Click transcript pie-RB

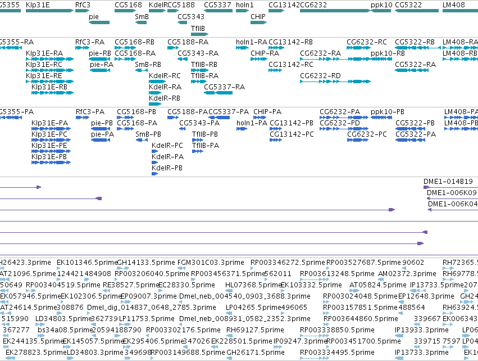[x=99, y=59]
